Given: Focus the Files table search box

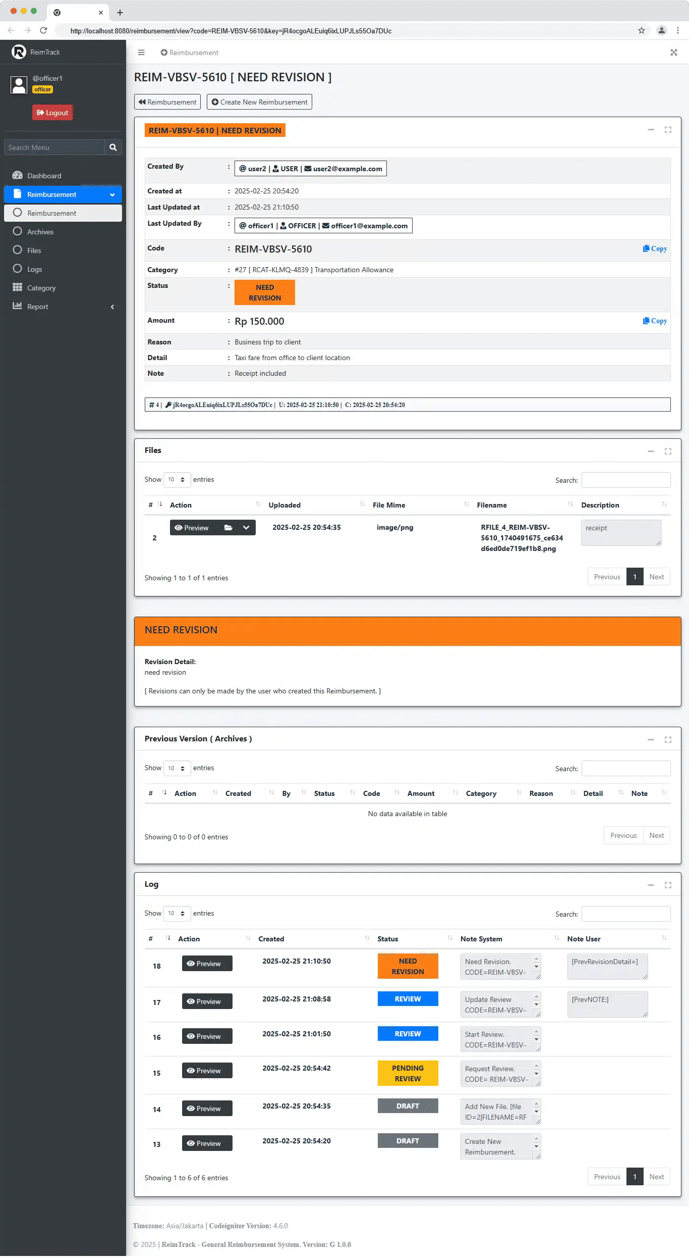Looking at the screenshot, I should click(626, 480).
